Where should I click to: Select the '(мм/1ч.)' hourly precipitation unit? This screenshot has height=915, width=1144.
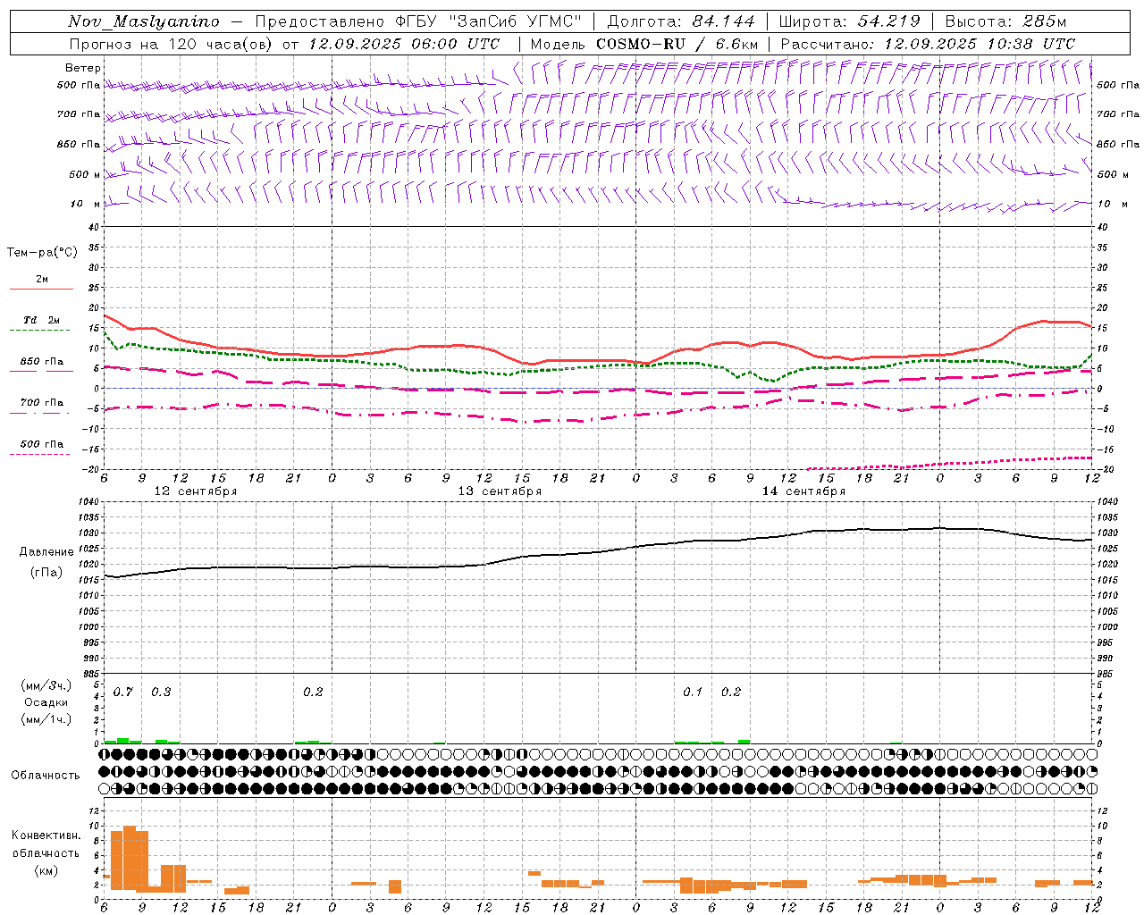pyautogui.click(x=46, y=719)
